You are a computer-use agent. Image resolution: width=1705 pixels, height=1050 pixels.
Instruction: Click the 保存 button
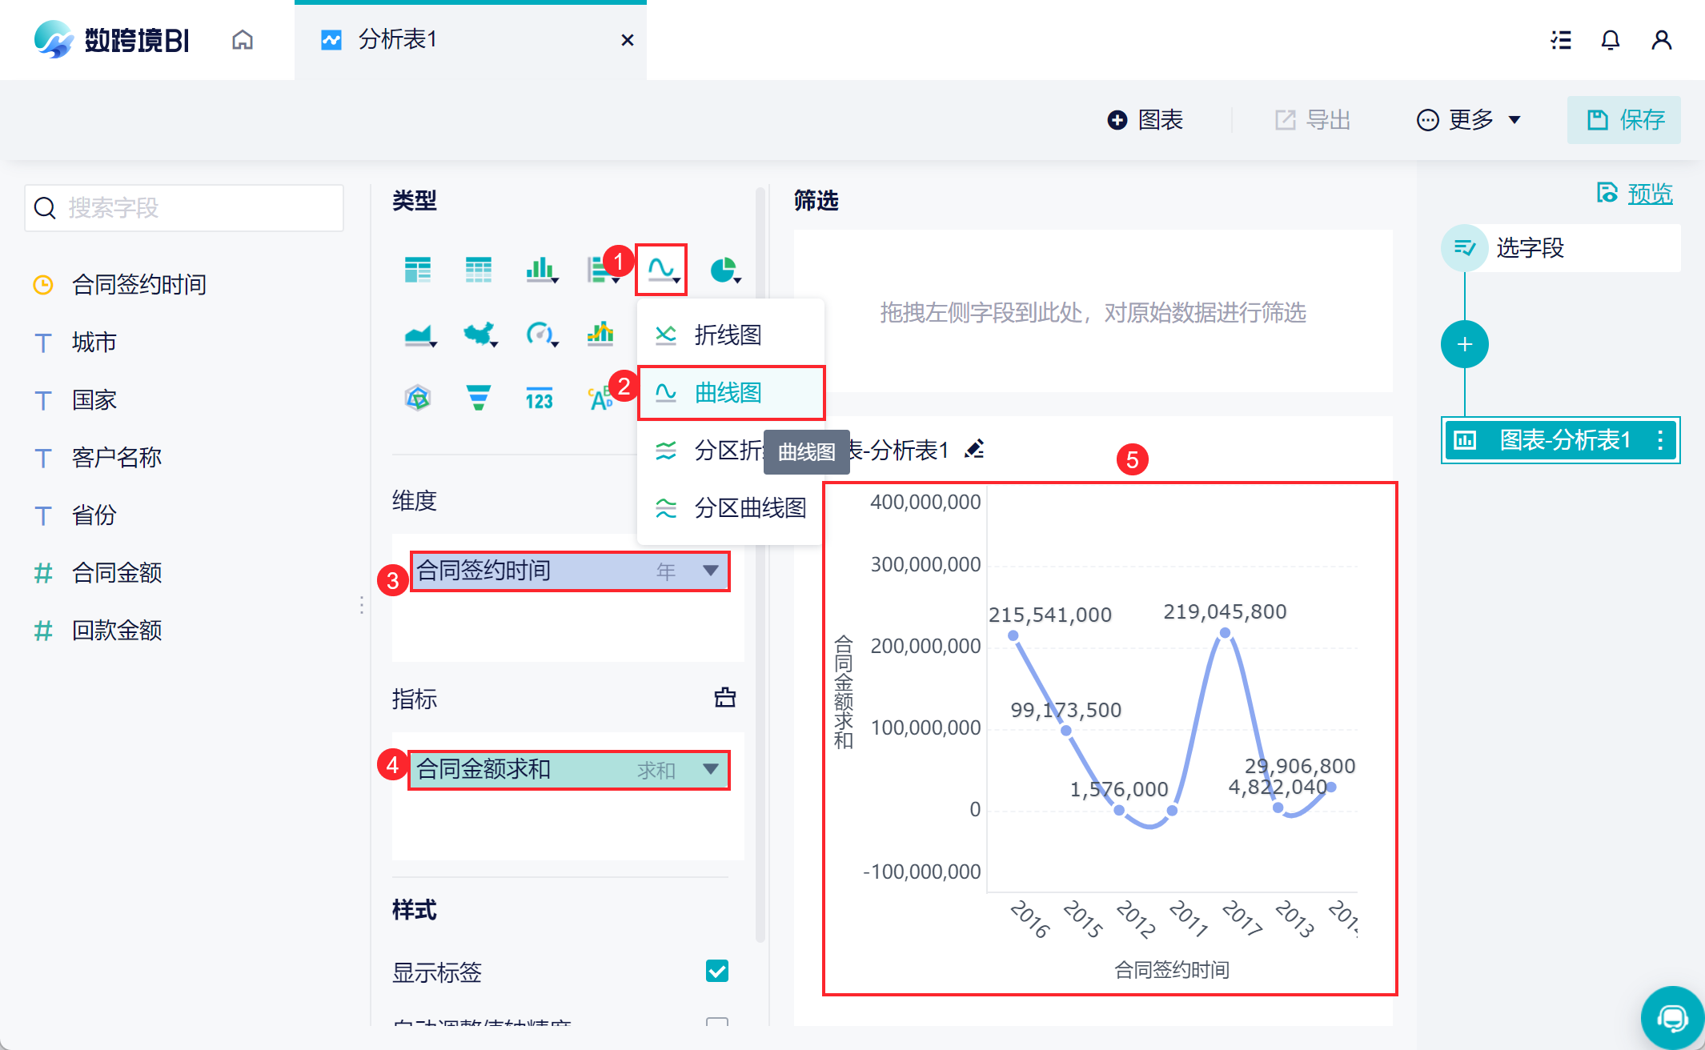[1623, 120]
